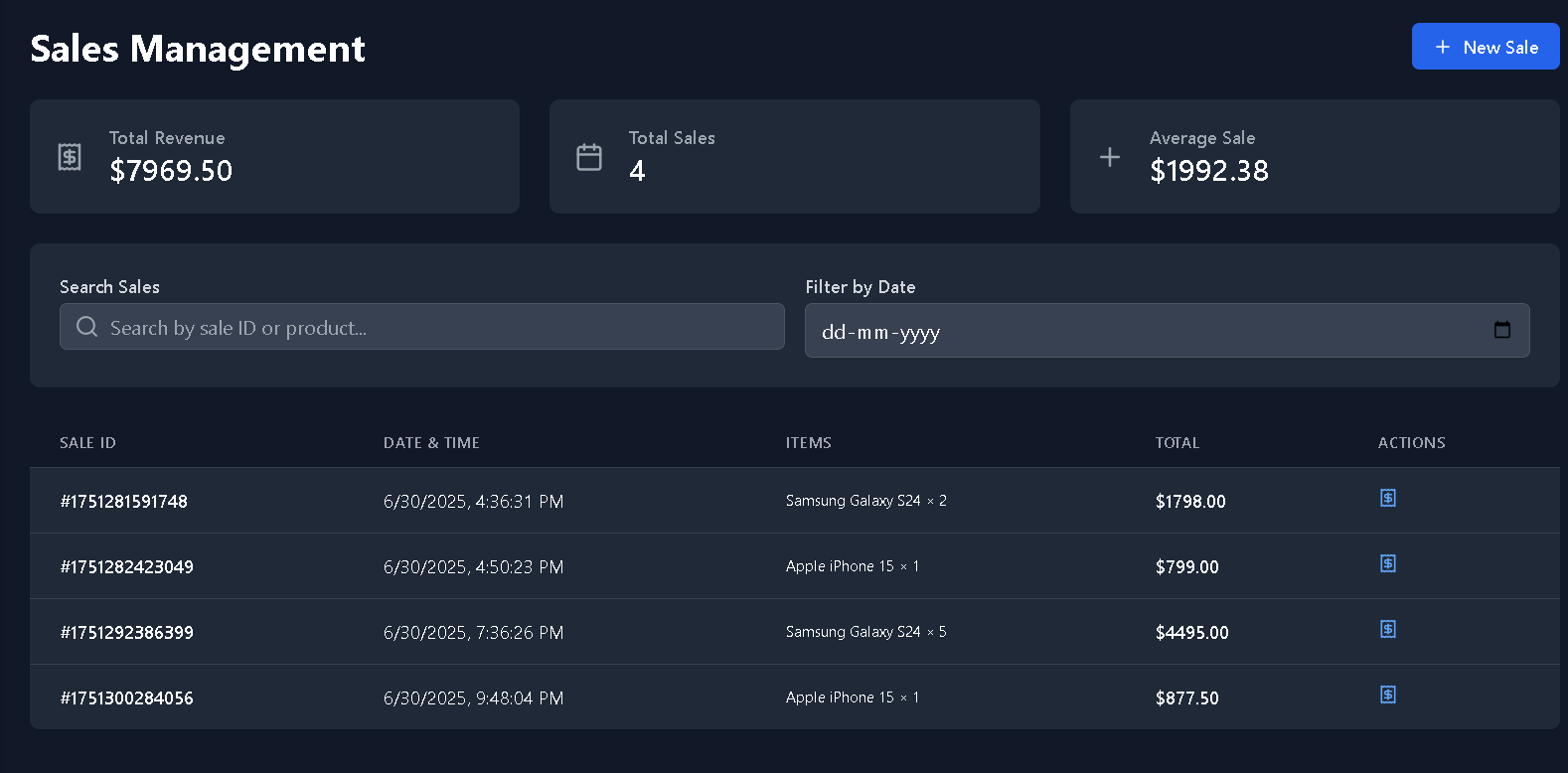Open receipt for sale #1751292386399
This screenshot has height=773, width=1568.
(x=1388, y=629)
